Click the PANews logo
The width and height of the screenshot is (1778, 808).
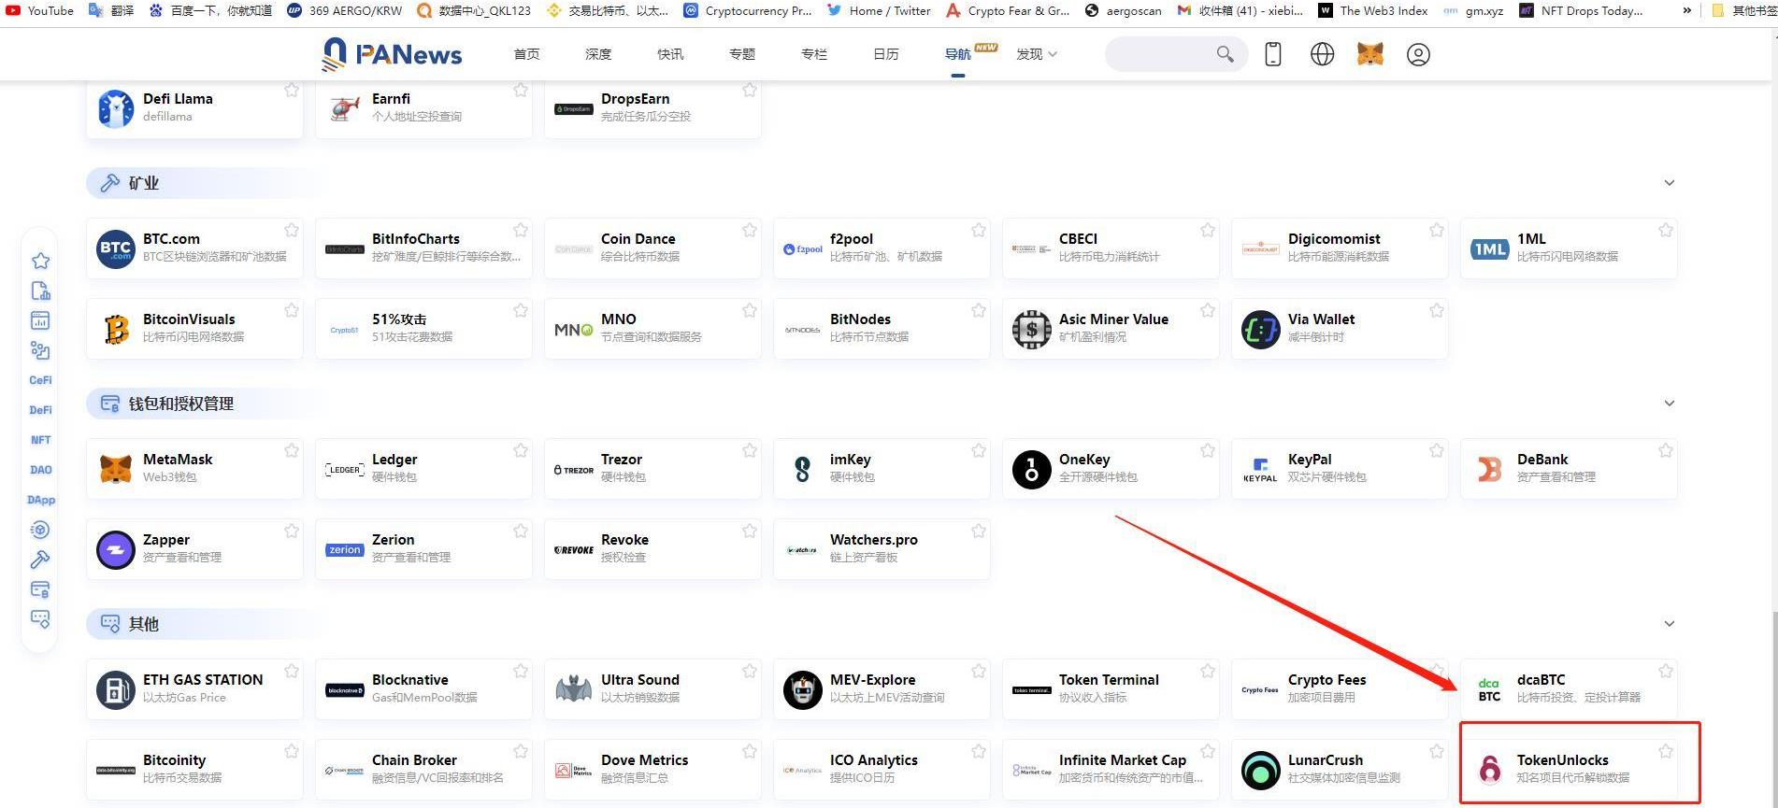tap(392, 54)
